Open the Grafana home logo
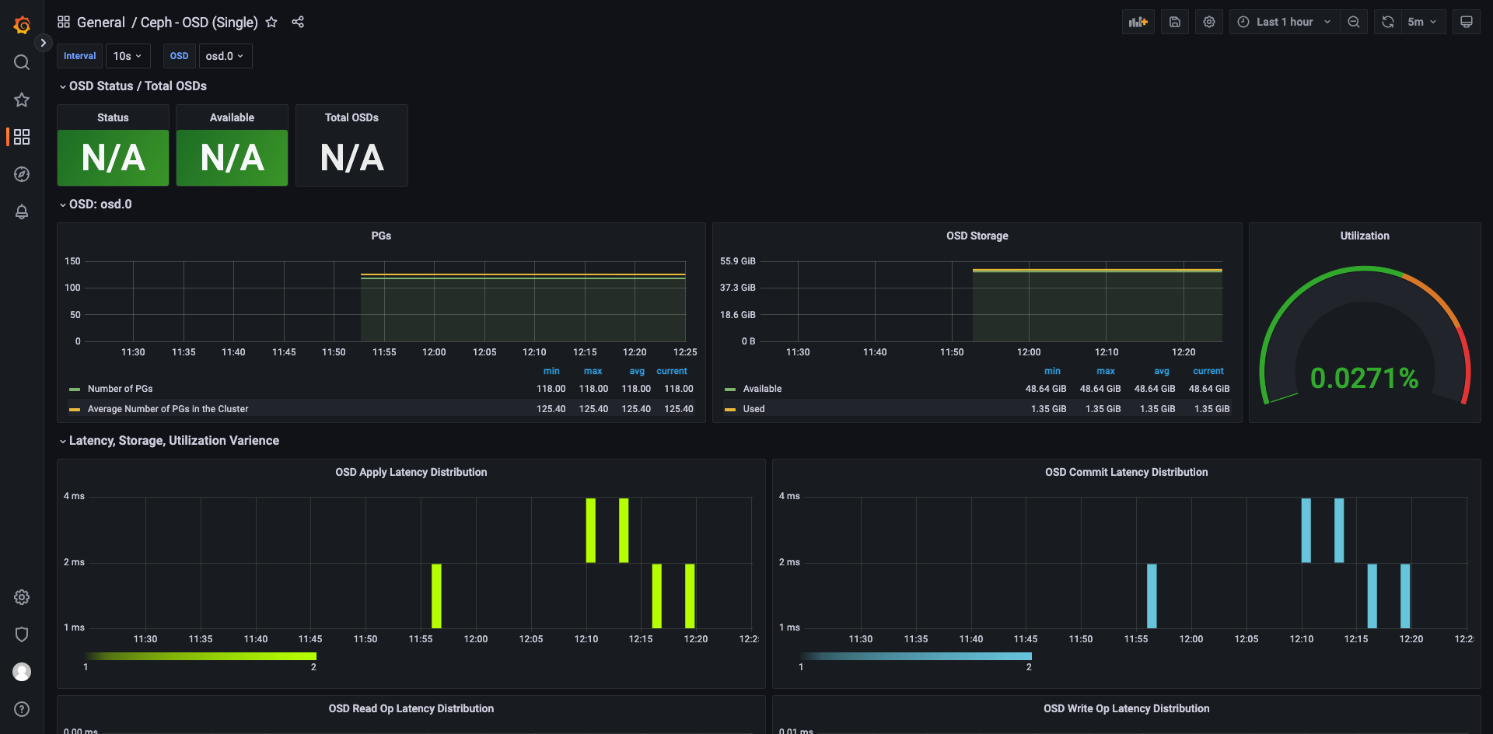1493x734 pixels. 22,25
